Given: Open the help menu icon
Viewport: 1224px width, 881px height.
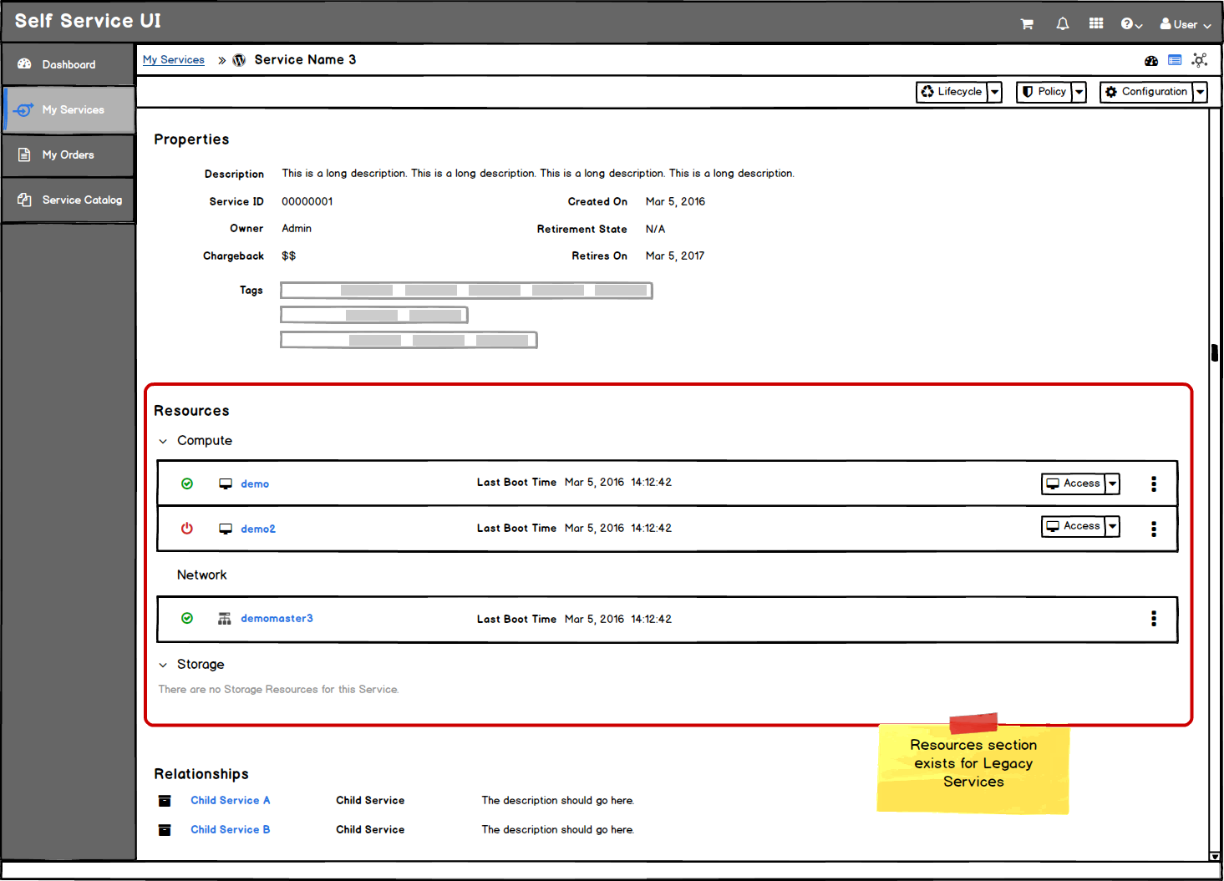Looking at the screenshot, I should pos(1131,24).
